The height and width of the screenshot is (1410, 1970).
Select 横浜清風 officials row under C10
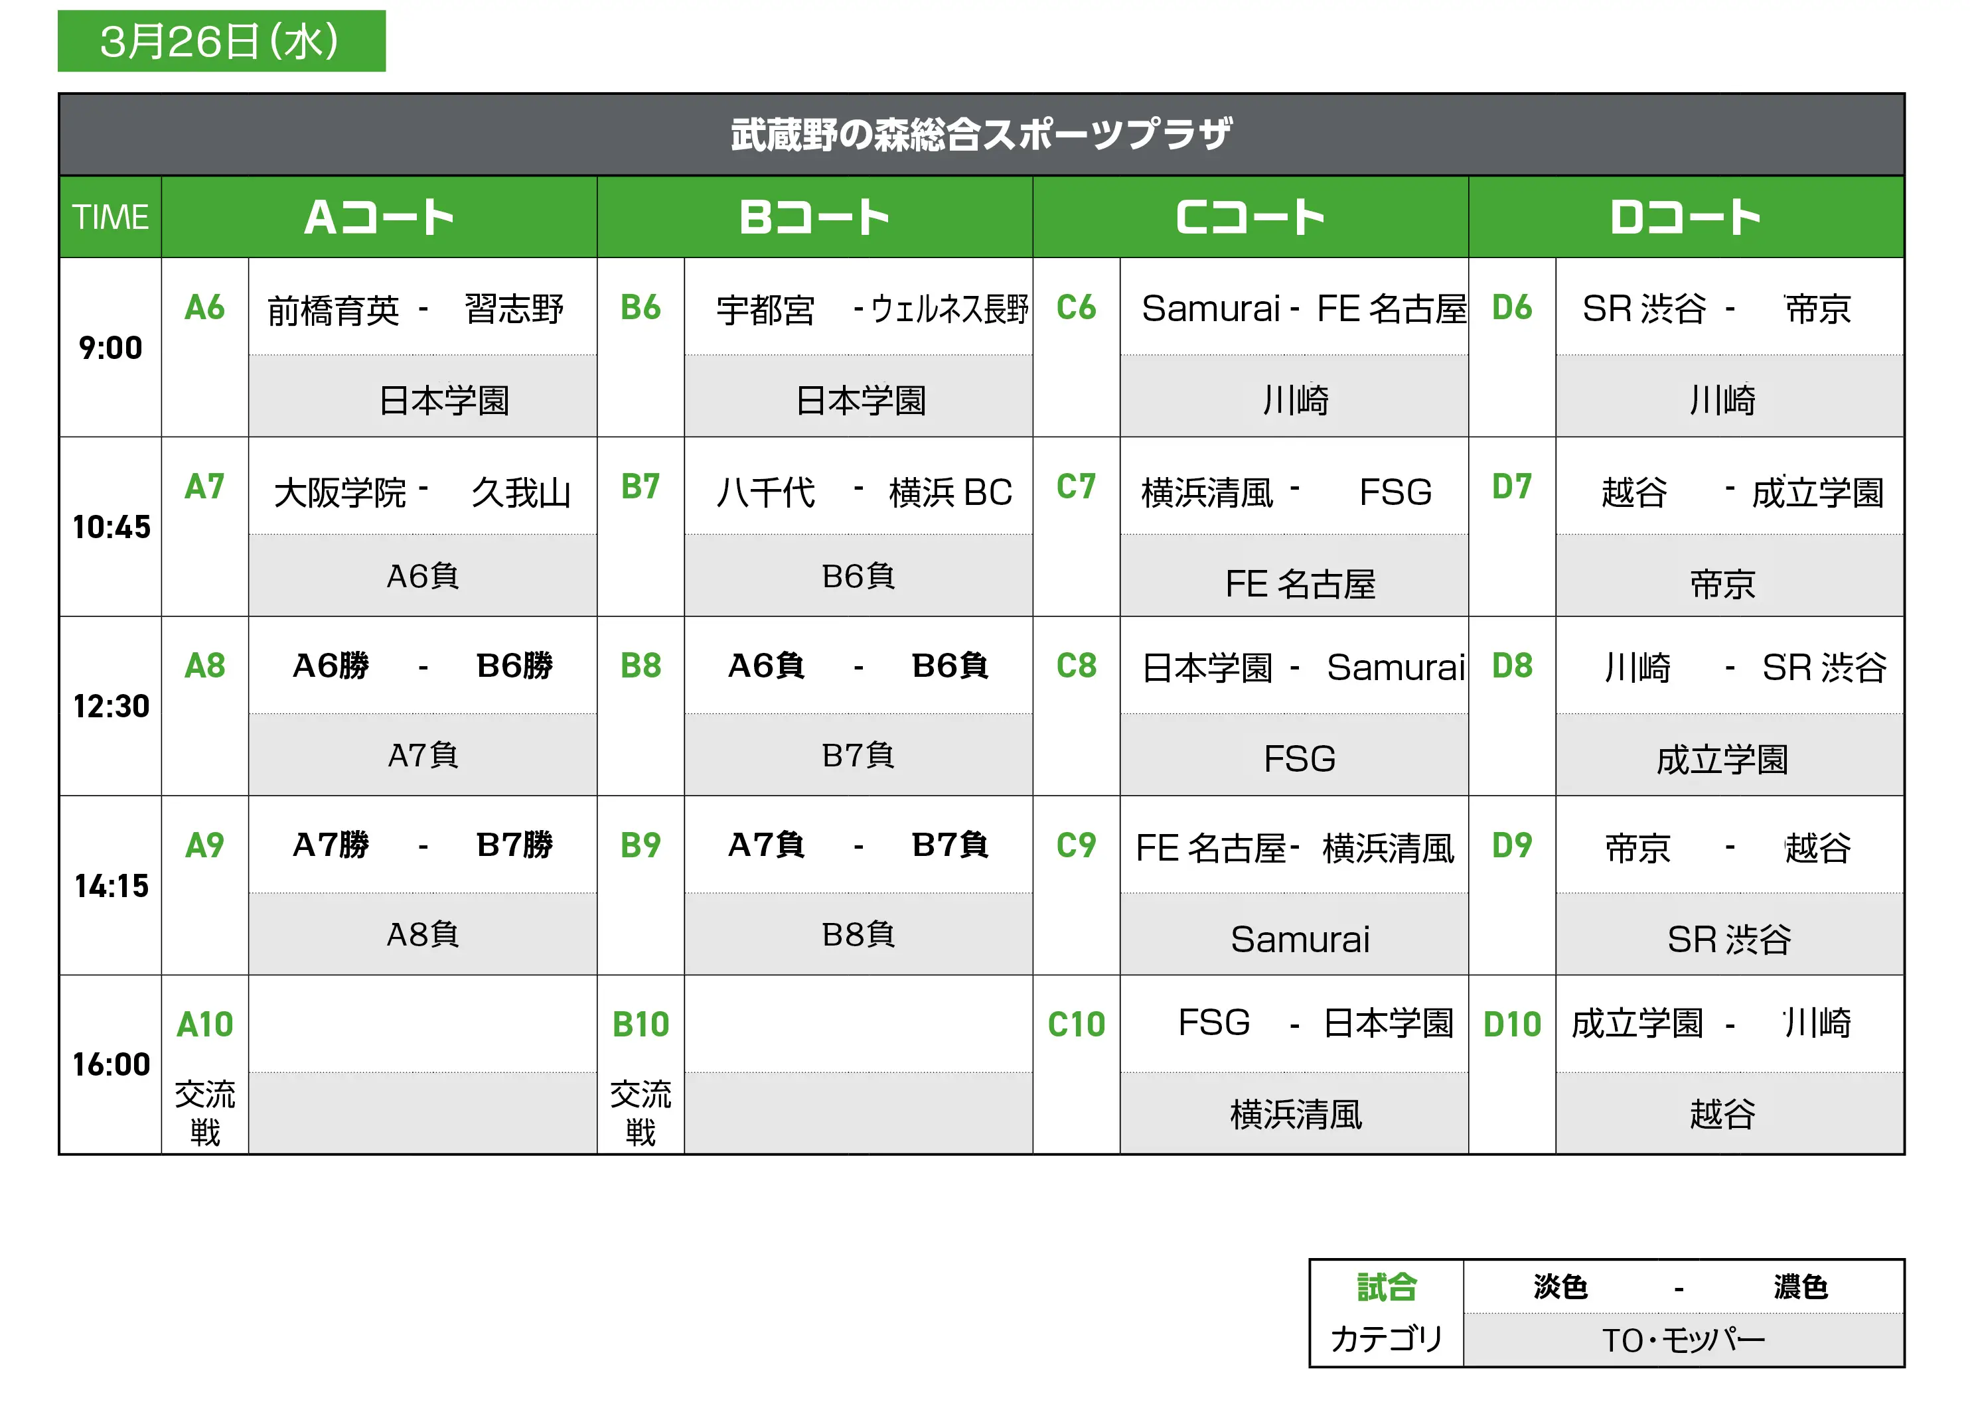(1294, 1113)
